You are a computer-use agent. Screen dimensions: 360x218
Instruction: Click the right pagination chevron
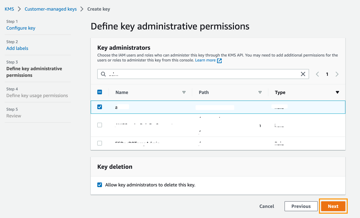coord(337,74)
